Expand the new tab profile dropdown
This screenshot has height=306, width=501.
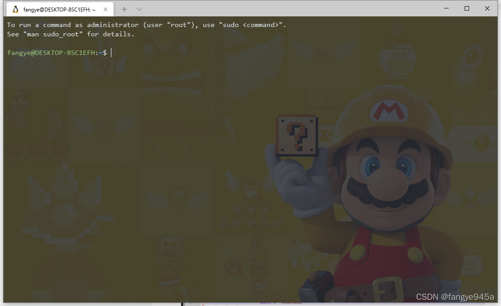pos(139,9)
